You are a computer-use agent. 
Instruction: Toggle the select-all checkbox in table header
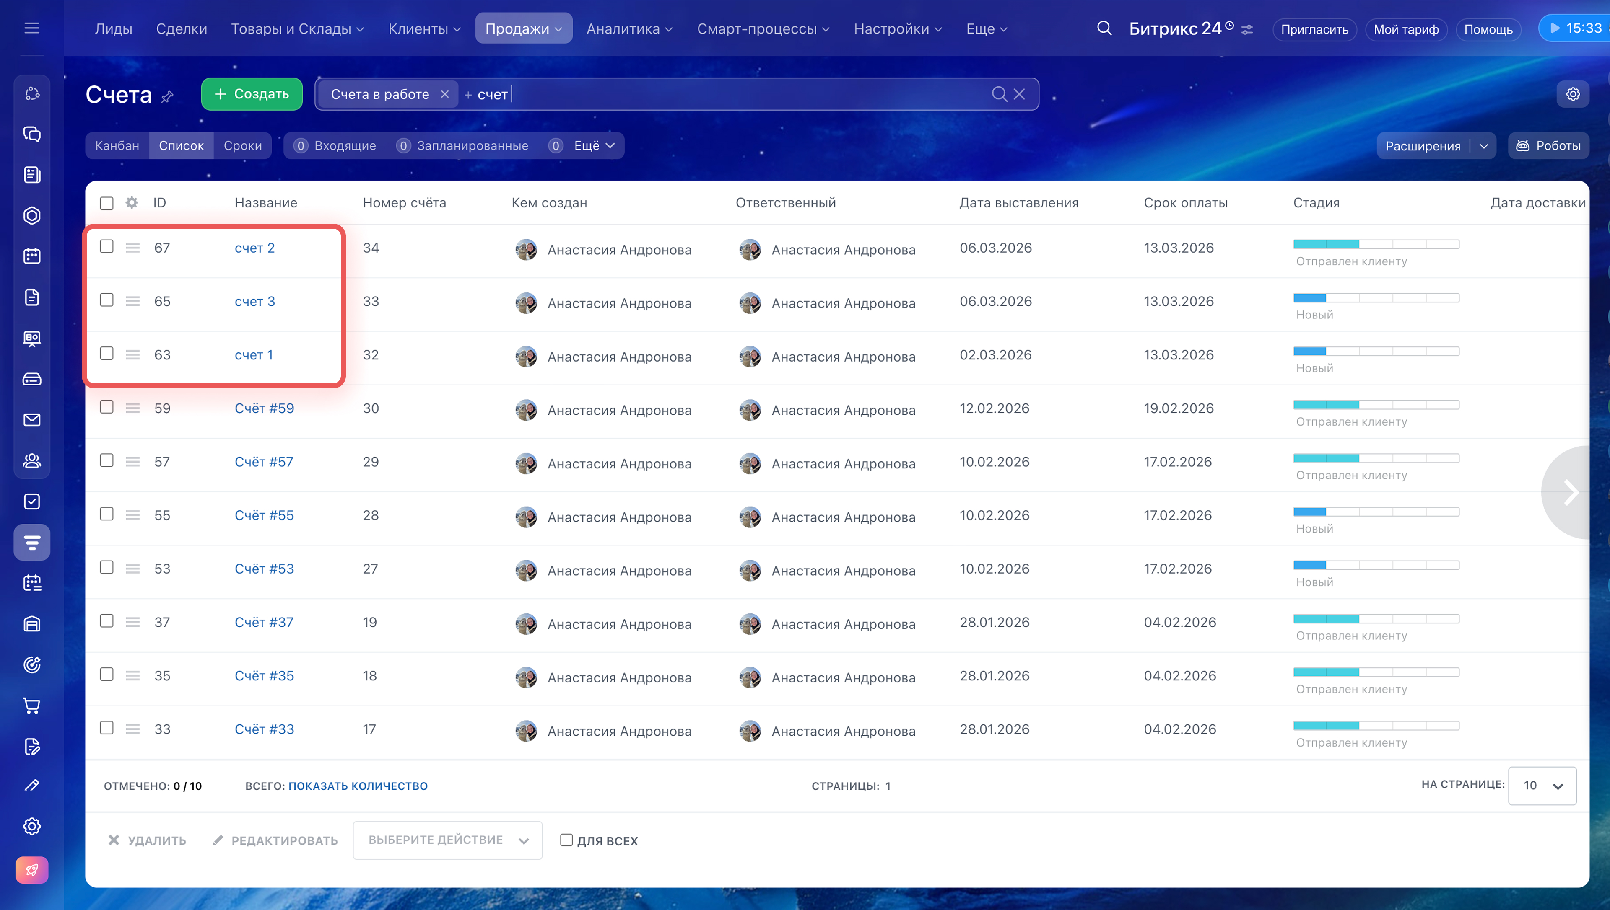click(x=107, y=203)
